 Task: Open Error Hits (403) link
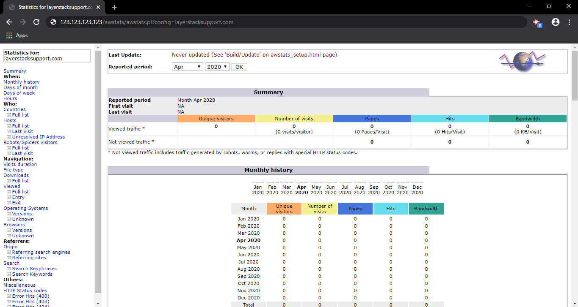tap(30, 302)
